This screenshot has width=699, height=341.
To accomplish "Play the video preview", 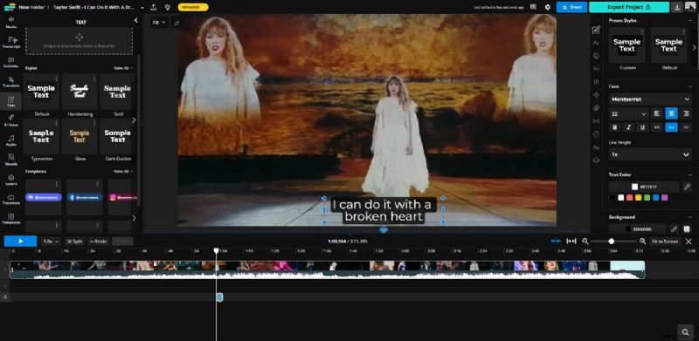I will click(20, 241).
